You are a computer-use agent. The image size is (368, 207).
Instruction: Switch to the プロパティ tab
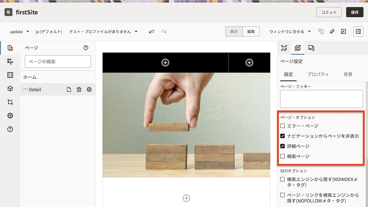[318, 74]
